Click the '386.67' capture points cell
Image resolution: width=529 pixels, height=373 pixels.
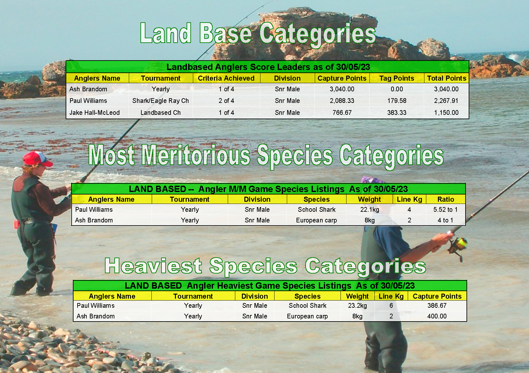coord(437,306)
